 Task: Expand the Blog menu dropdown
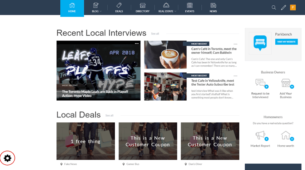[97, 8]
